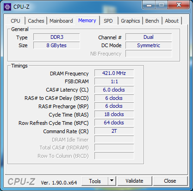This screenshot has width=193, height=191.
Task: Open the SPD tab
Action: click(x=108, y=21)
